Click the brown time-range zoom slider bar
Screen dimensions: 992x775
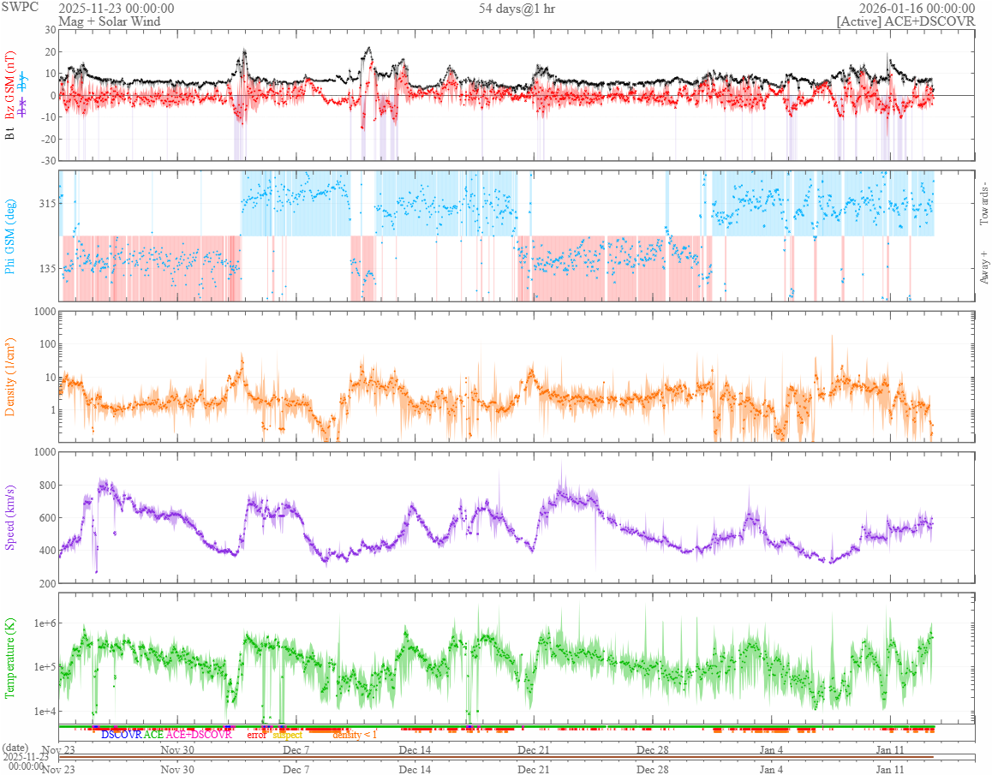click(496, 757)
